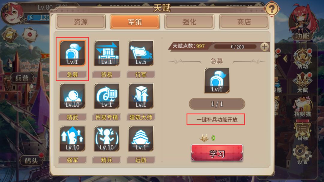Choose the 行军 flag talent icon

coord(141,53)
